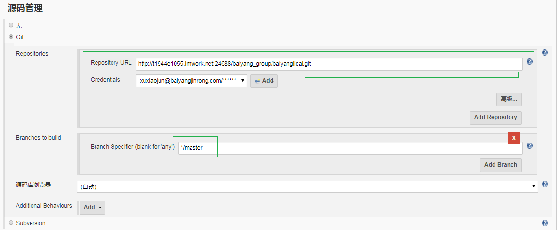Viewport: 559px width, 230px height.
Task: Select the 无 radio option
Action: pyautogui.click(x=11, y=25)
